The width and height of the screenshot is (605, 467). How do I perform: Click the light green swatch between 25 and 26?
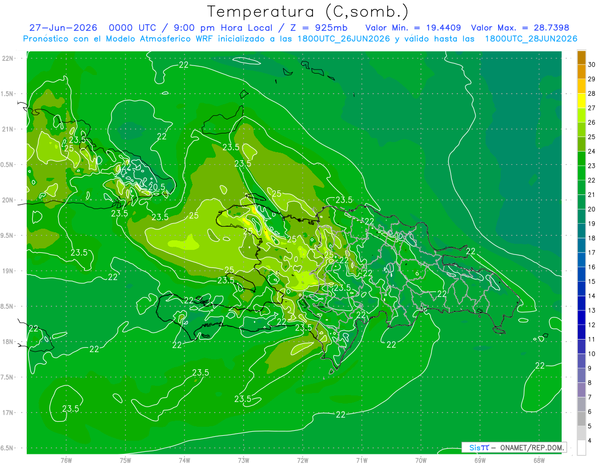pos(581,130)
